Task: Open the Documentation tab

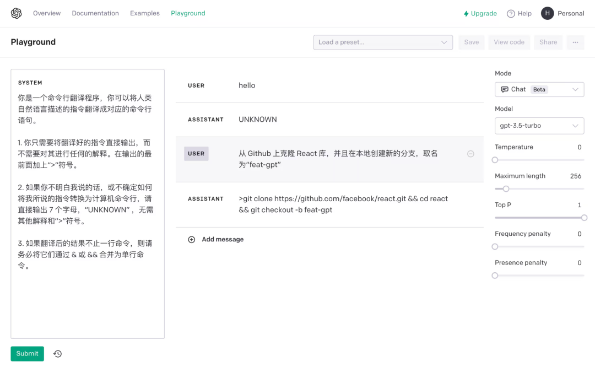Action: point(95,13)
